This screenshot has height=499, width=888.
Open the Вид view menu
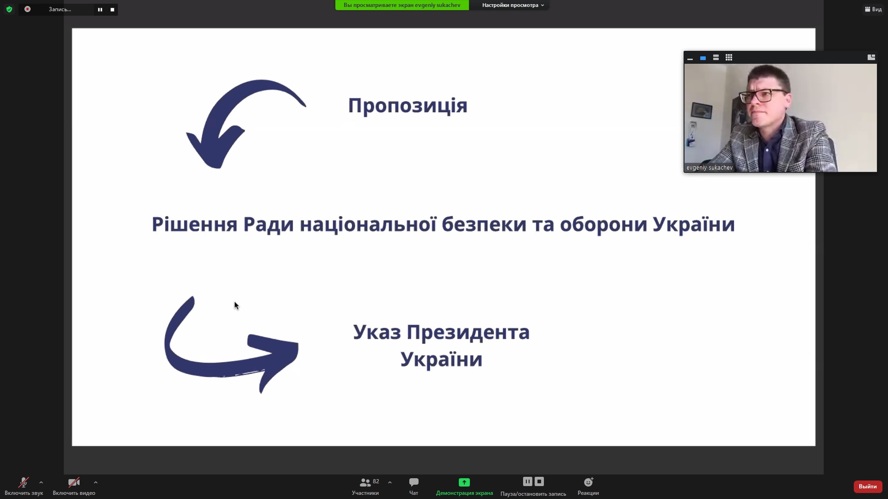[x=873, y=9]
